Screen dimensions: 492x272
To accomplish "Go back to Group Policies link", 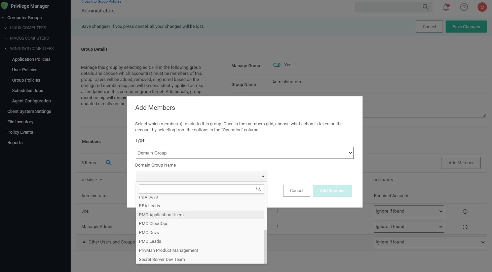I will [x=101, y=2].
